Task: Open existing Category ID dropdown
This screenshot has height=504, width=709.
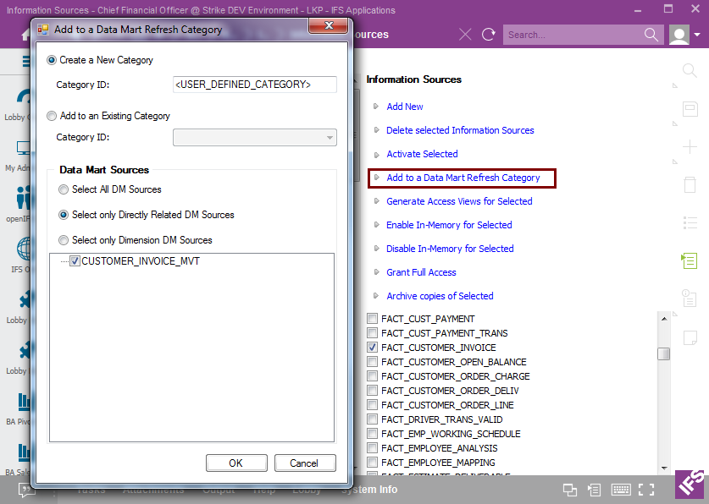Action: pyautogui.click(x=330, y=138)
